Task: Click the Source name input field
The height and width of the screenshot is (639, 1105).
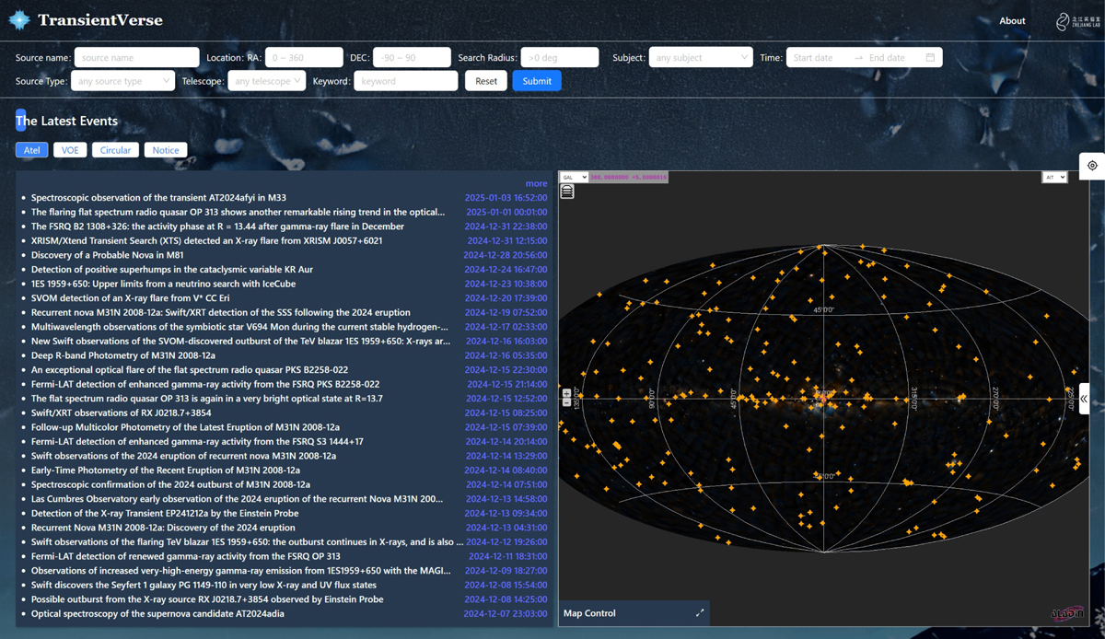Action: tap(136, 58)
